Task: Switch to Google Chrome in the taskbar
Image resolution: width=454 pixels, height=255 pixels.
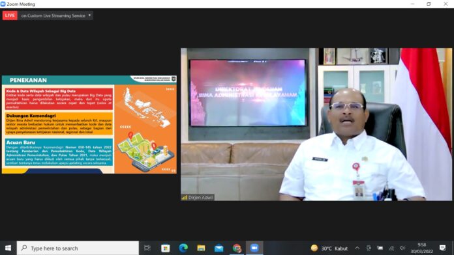Action: tap(237, 248)
